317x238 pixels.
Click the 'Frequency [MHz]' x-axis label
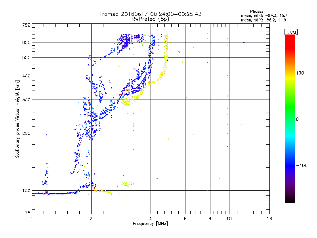point(150,224)
